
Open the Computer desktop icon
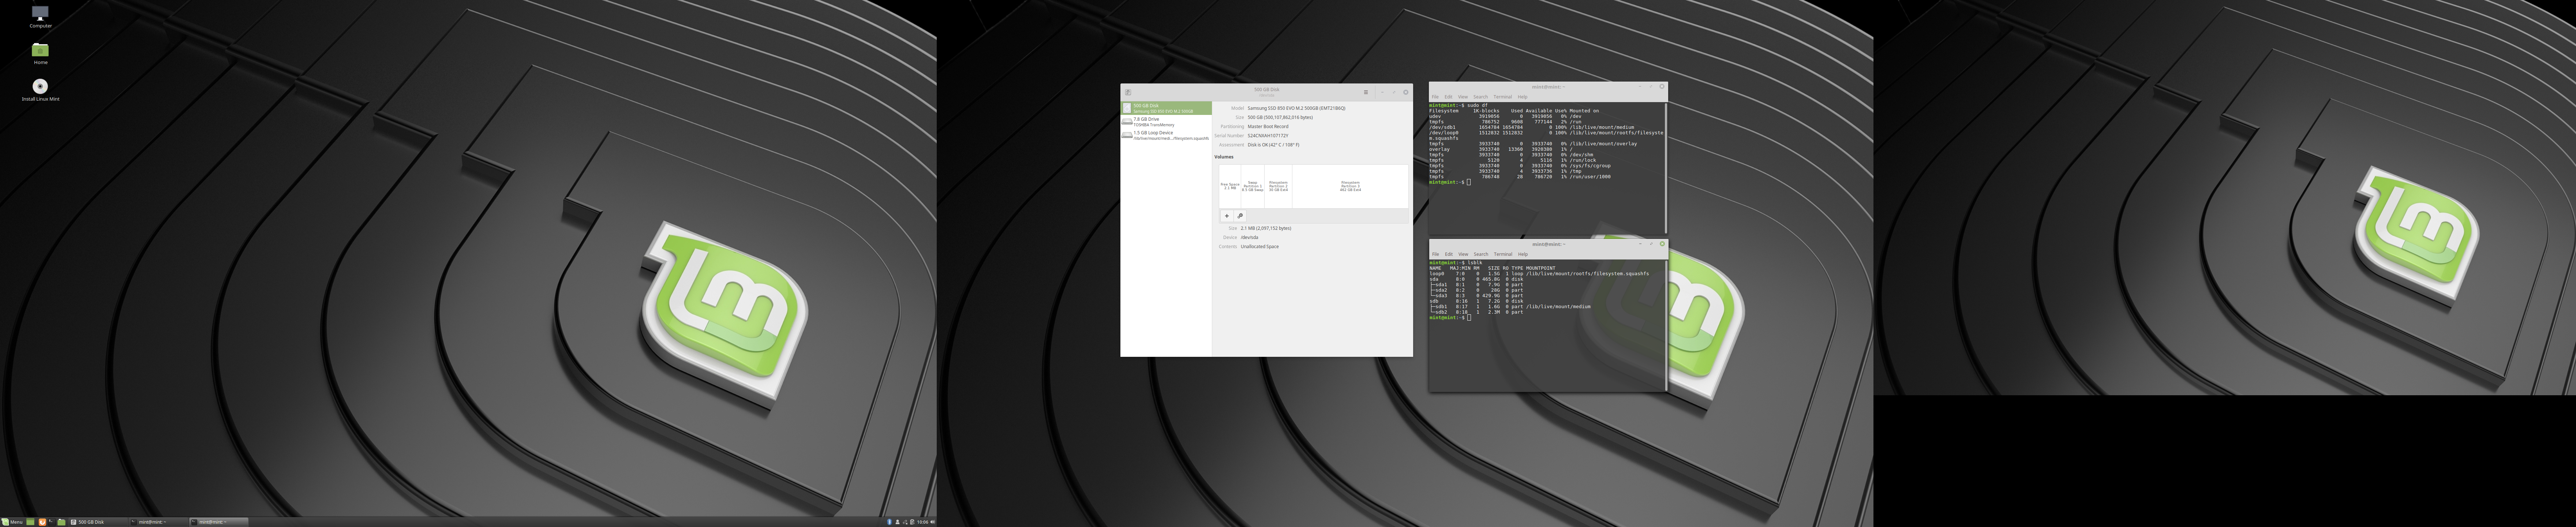[x=40, y=17]
